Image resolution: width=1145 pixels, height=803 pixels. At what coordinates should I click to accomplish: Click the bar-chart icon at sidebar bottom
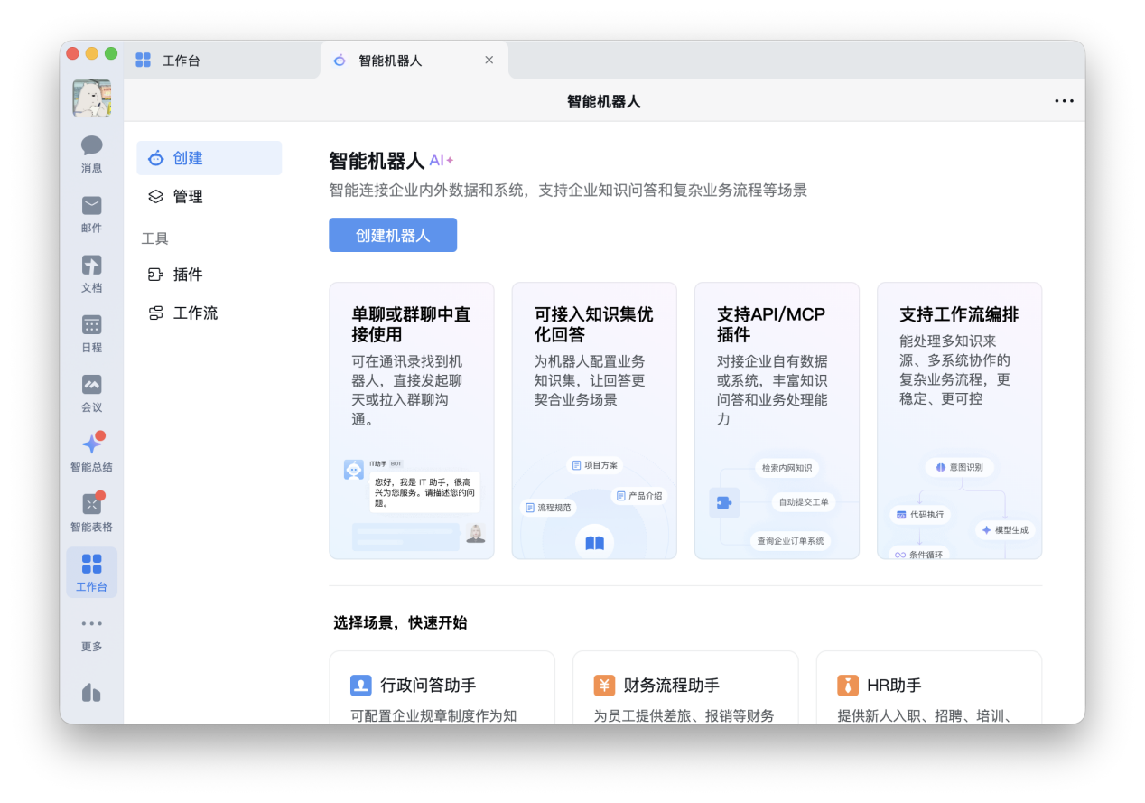click(x=91, y=692)
